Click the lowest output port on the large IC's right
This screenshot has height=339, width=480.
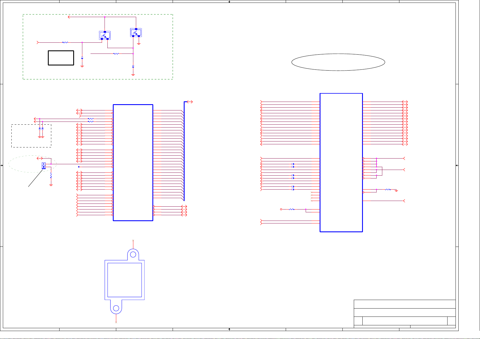coord(404,201)
